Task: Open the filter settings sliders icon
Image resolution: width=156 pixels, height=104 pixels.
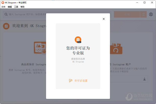Action: [x=143, y=14]
